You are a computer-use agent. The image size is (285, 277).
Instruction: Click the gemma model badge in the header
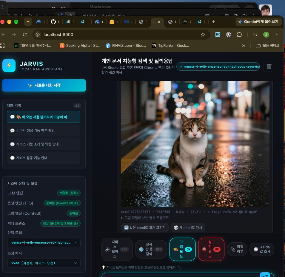pos(218,67)
